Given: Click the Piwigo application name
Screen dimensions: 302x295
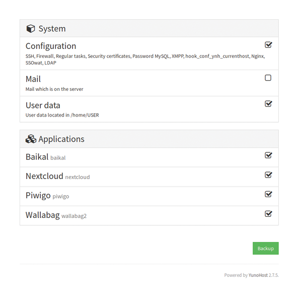Looking at the screenshot, I should (x=38, y=196).
